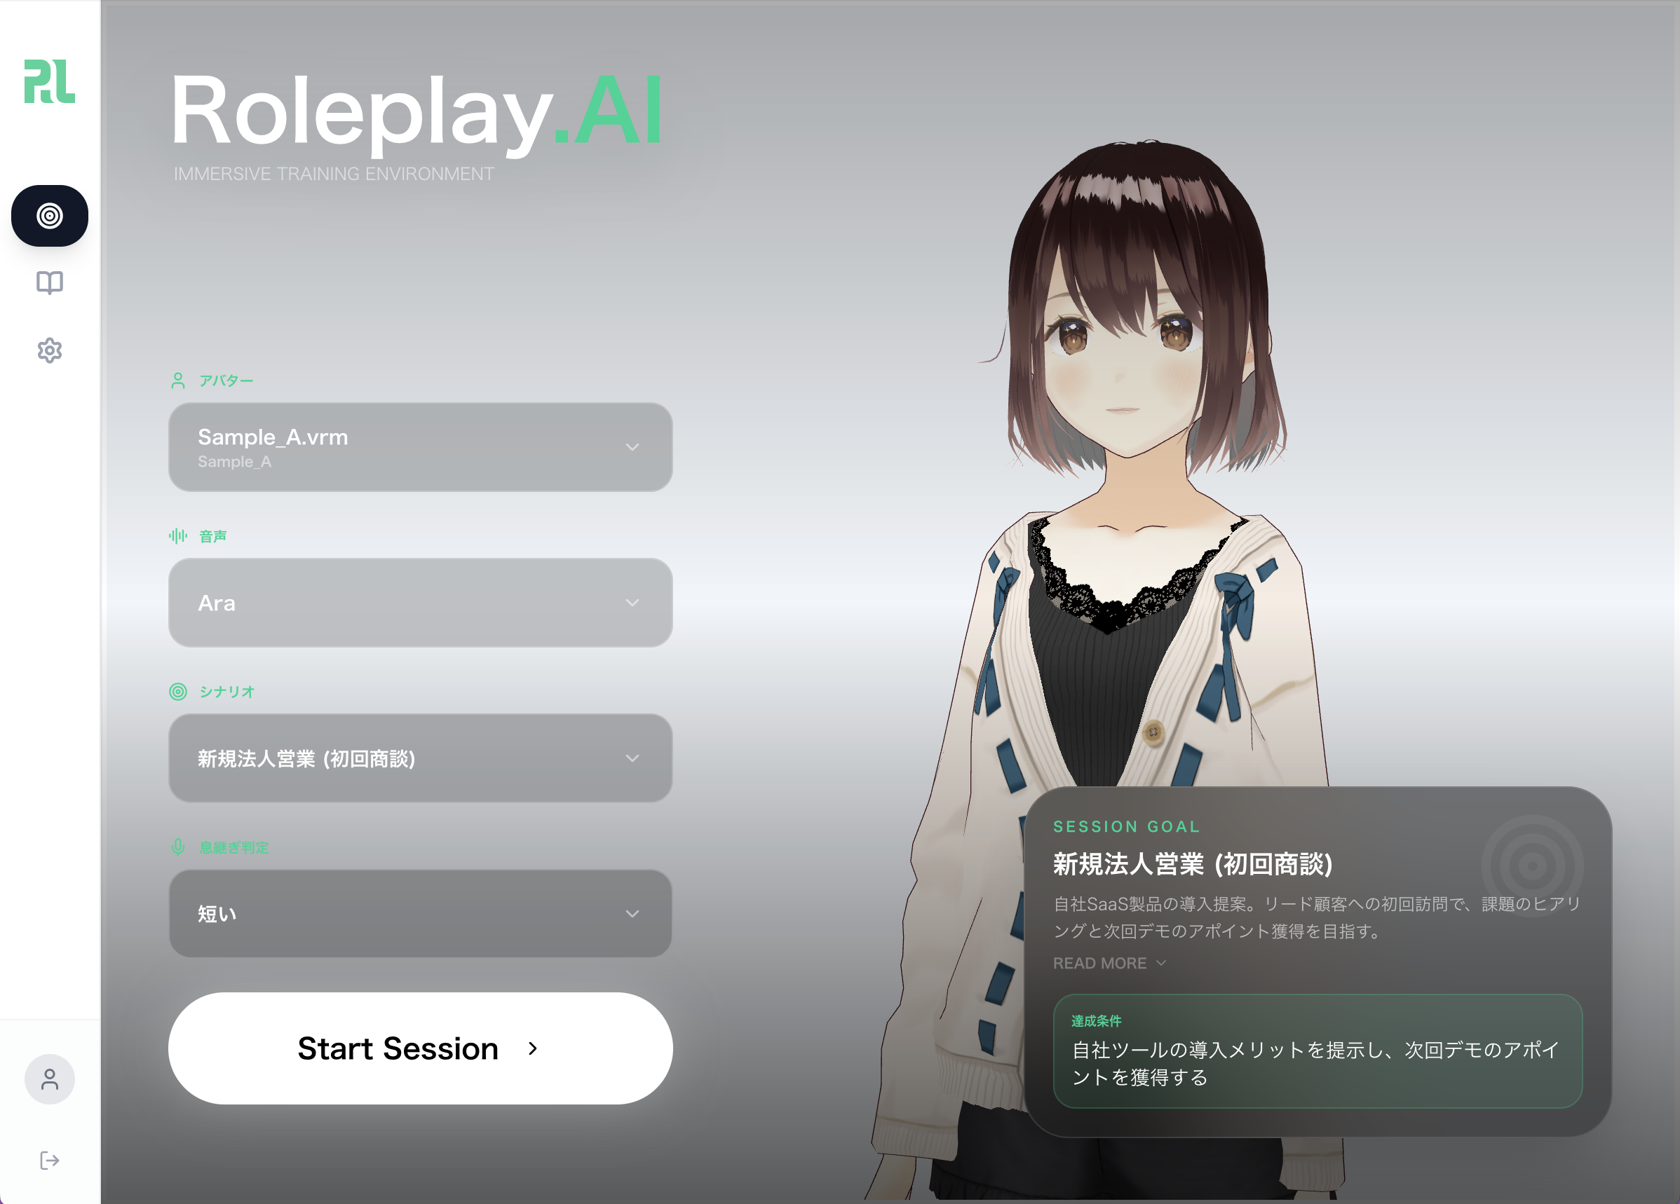Click the person icon beside アバター label

pyautogui.click(x=178, y=381)
